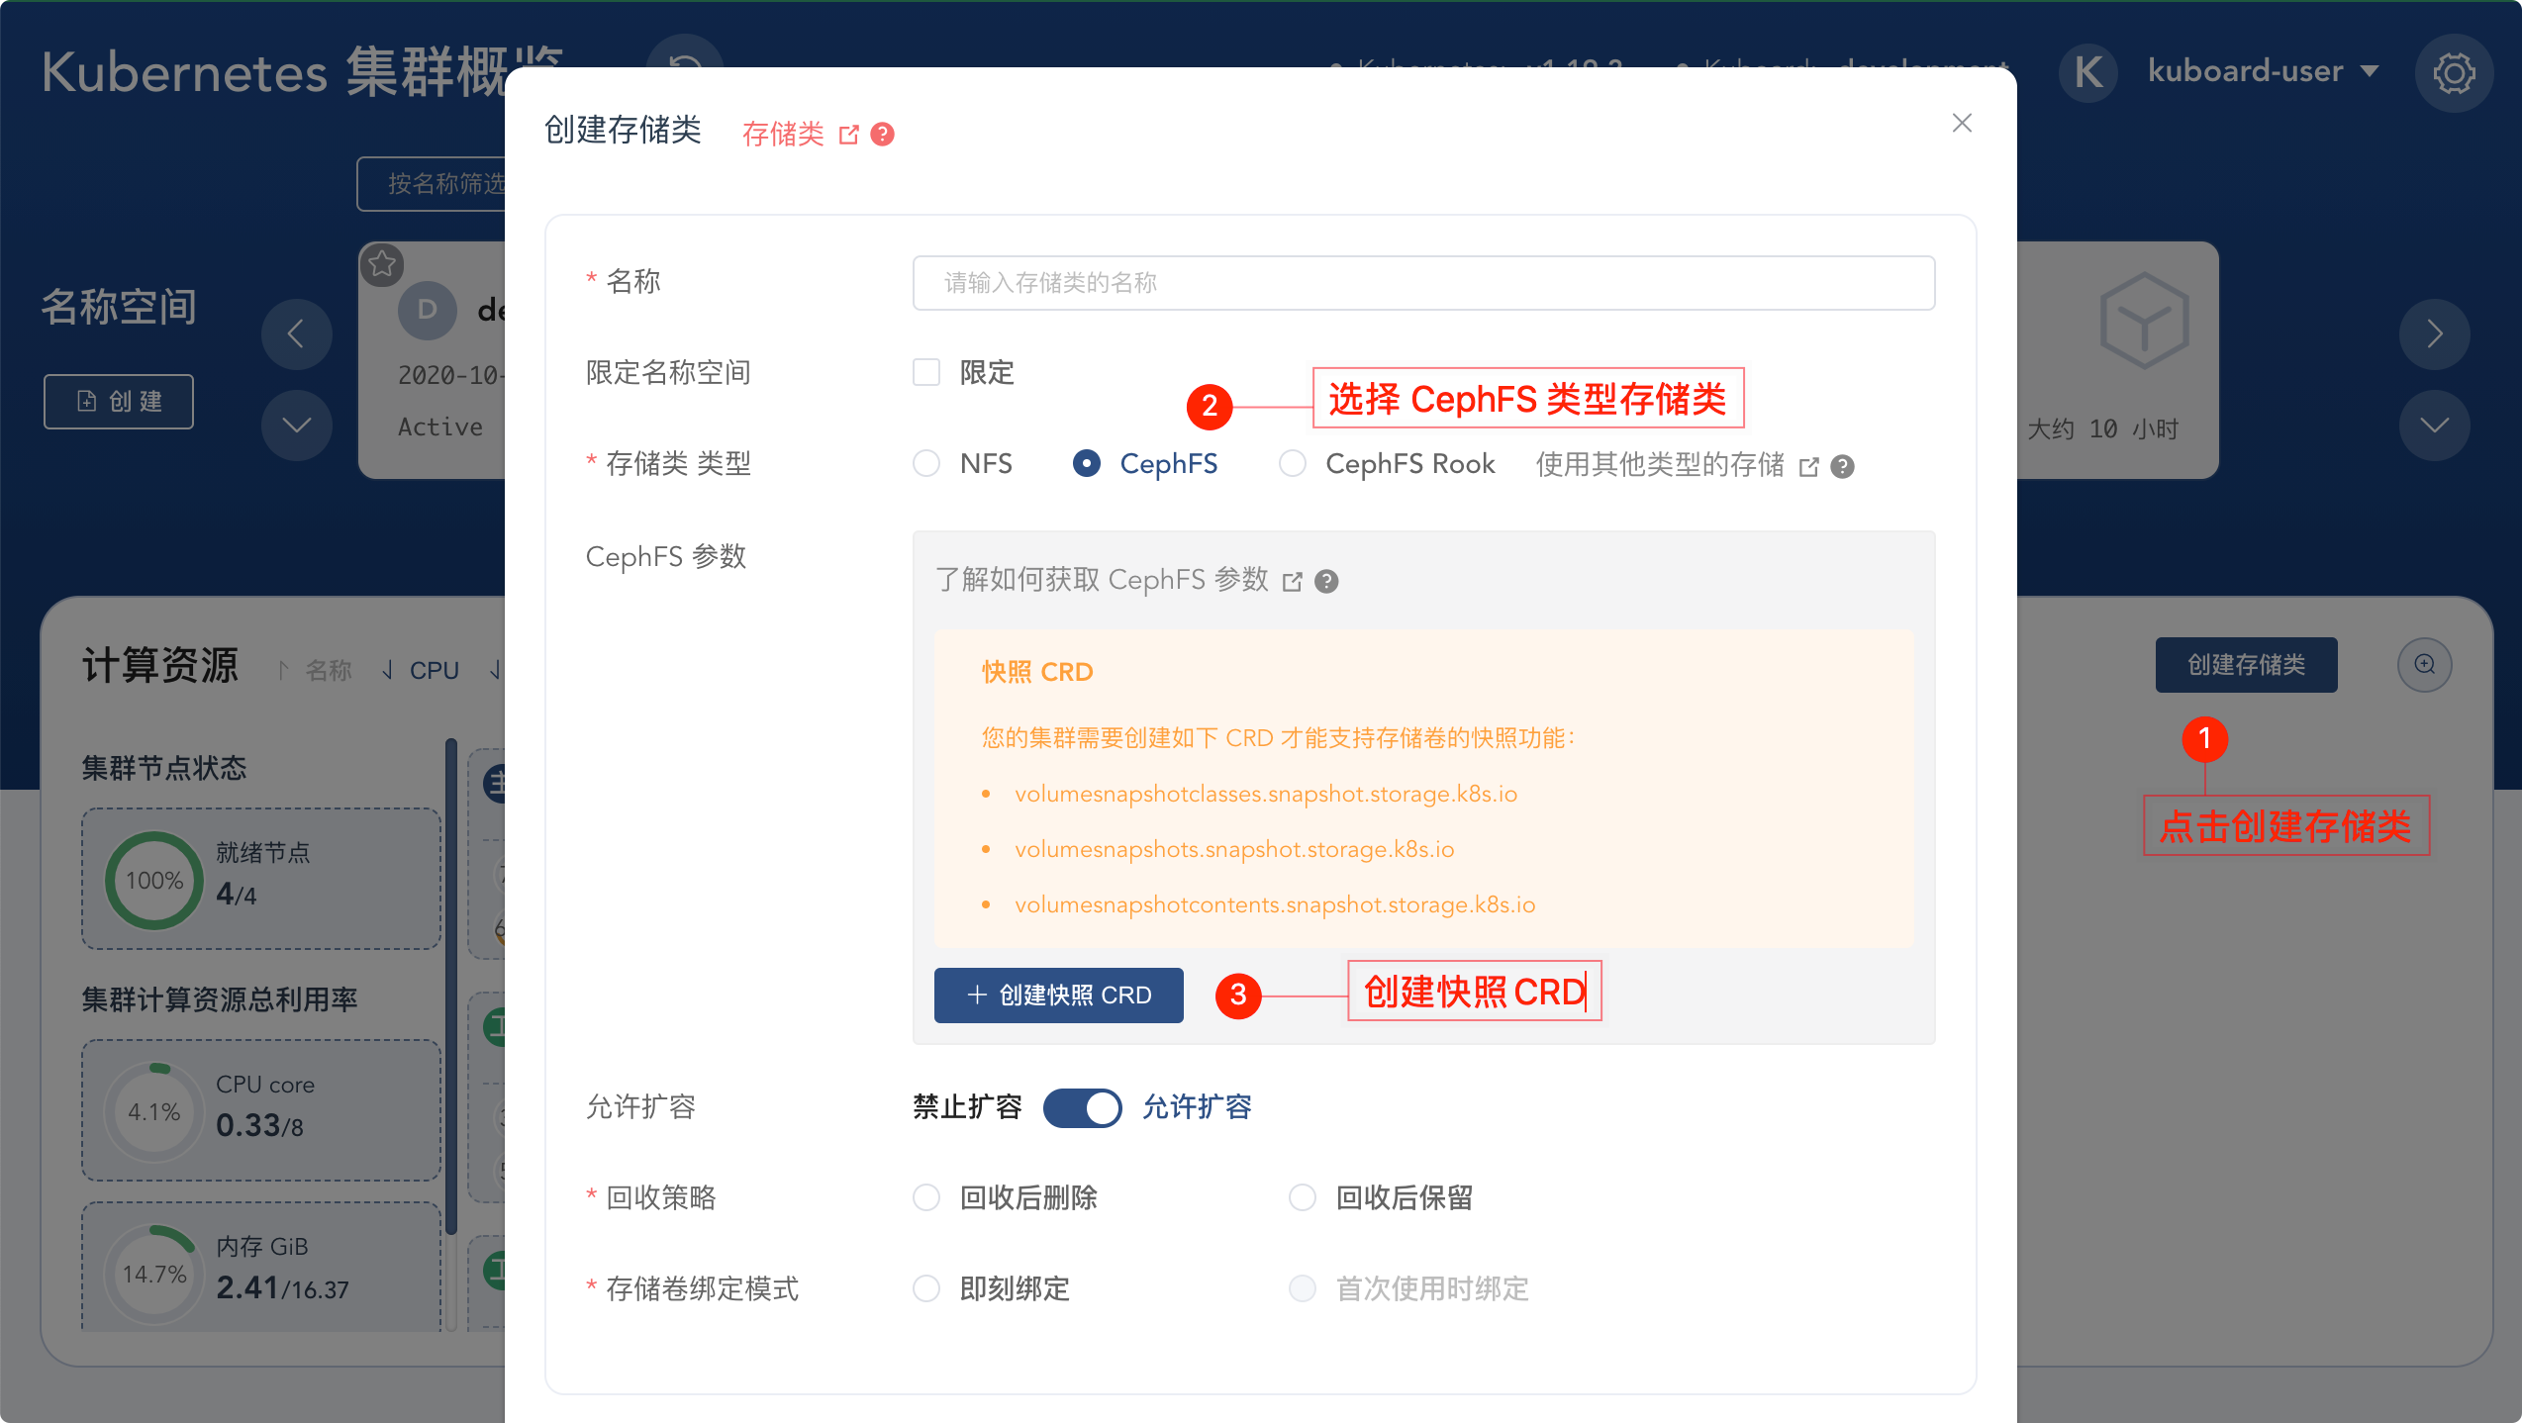
Task: Select the NFS storage type radio
Action: pyautogui.click(x=926, y=464)
